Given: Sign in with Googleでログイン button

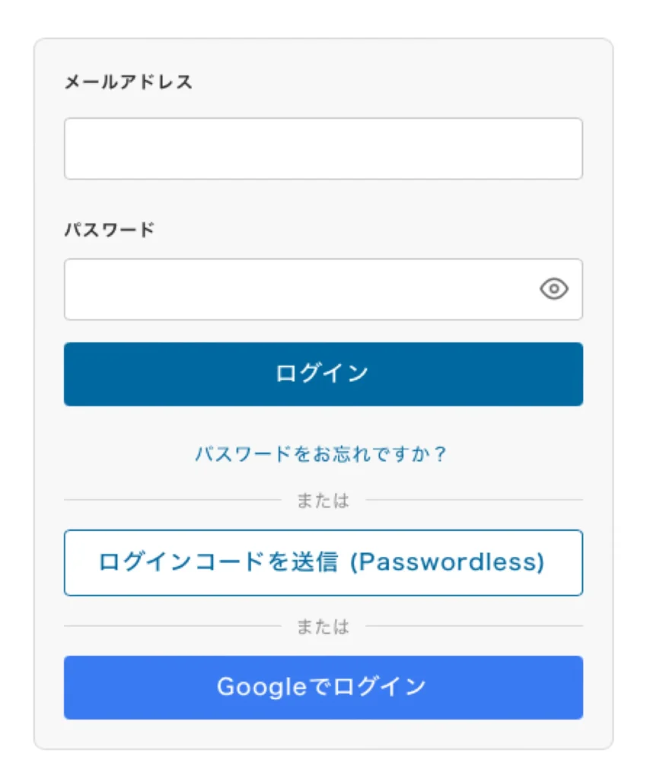Looking at the screenshot, I should click(x=323, y=687).
